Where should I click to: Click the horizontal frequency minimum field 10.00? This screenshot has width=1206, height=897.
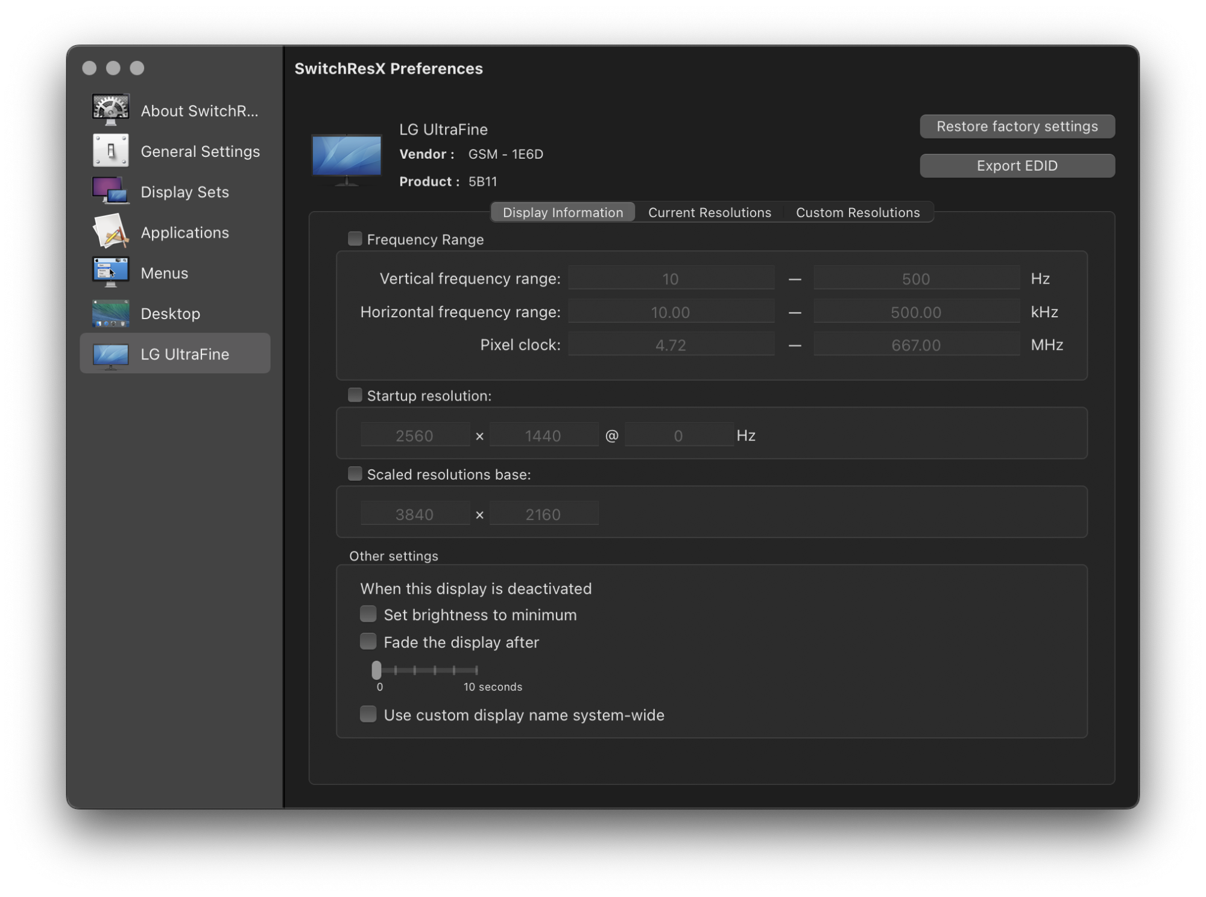(x=671, y=312)
